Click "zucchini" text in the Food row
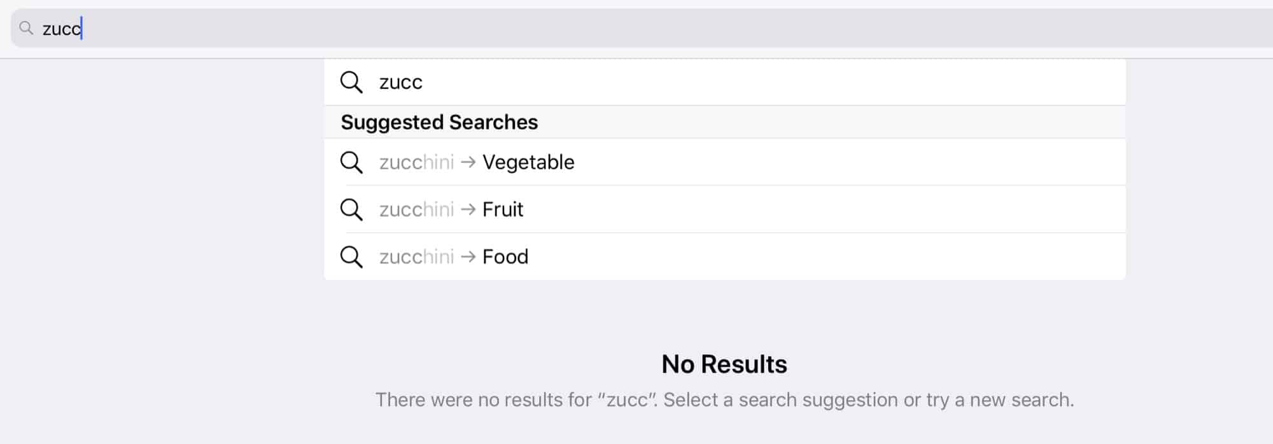The image size is (1273, 444). [x=416, y=257]
